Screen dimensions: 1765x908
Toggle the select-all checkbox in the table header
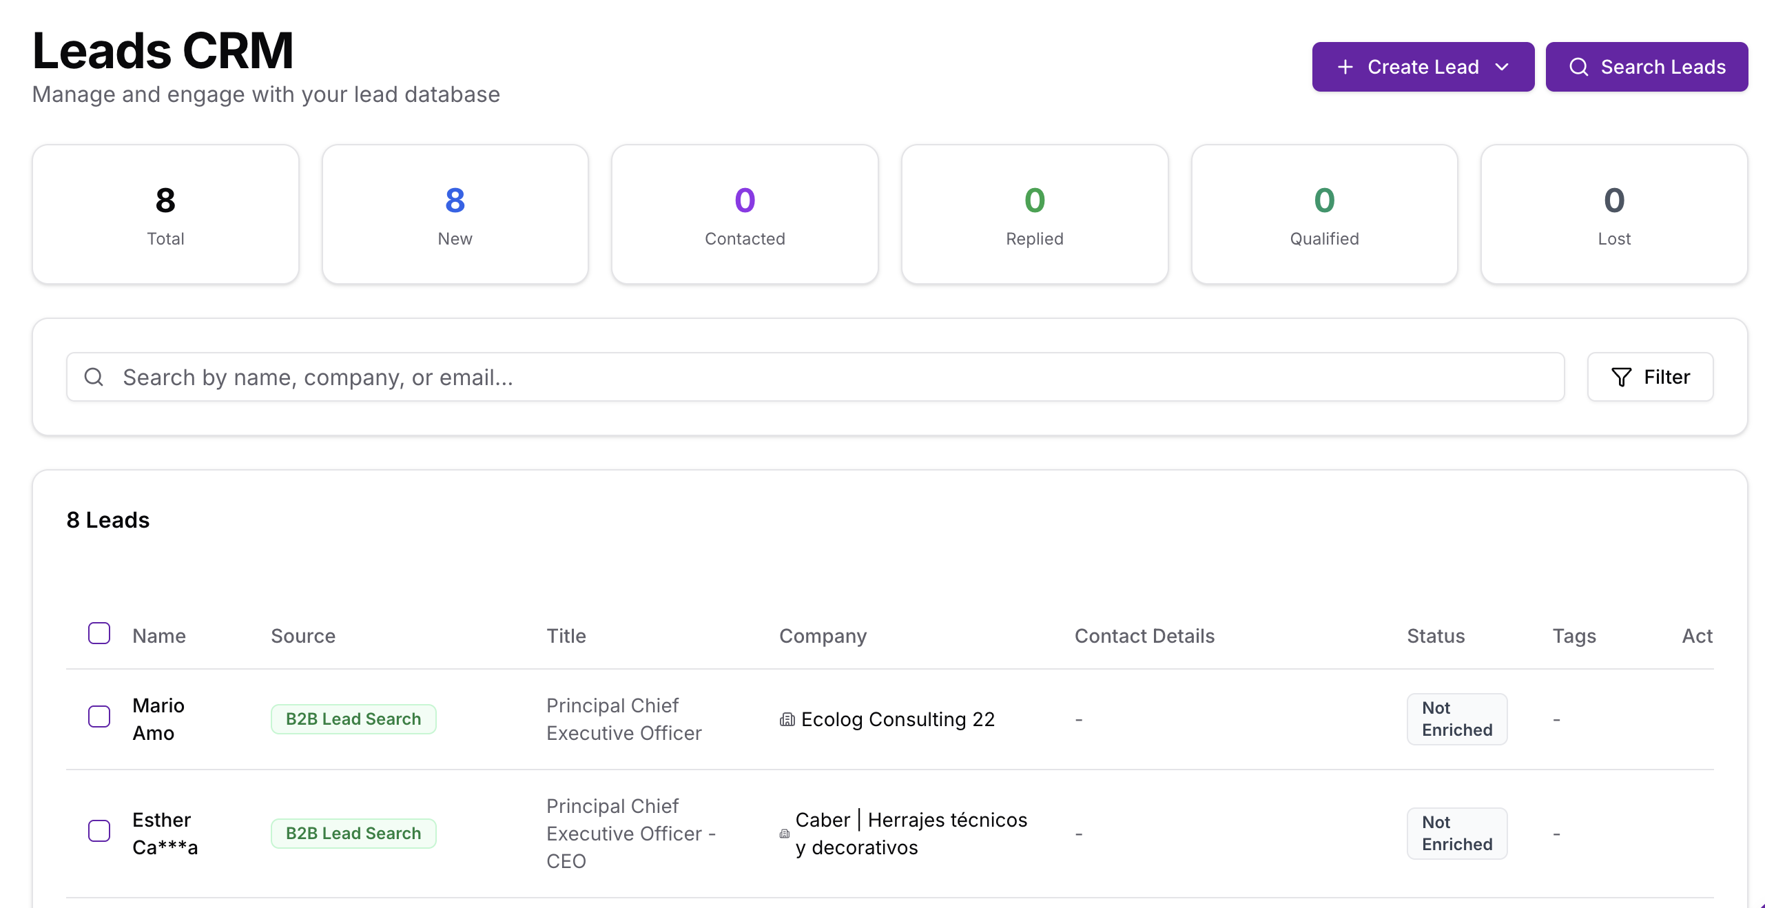pos(99,633)
